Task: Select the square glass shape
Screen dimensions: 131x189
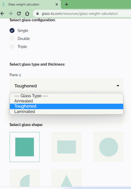Action: point(24,147)
